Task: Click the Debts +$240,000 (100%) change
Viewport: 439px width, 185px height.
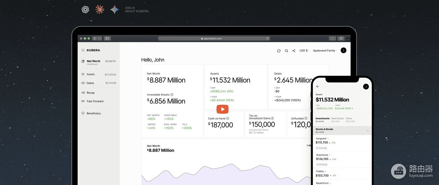Action: click(x=287, y=100)
